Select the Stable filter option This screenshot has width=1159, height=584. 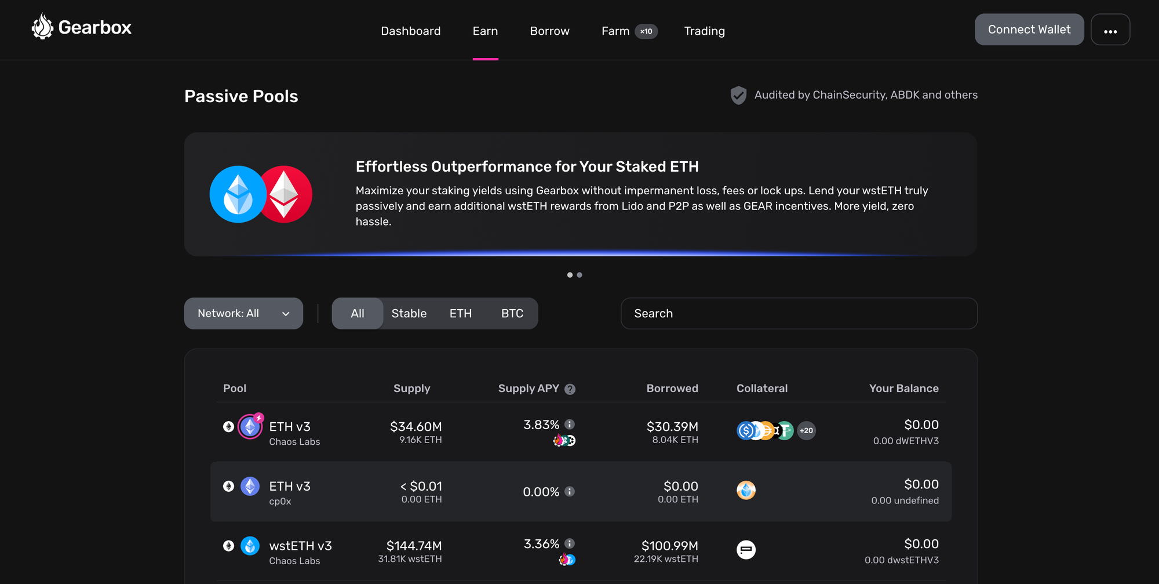pyautogui.click(x=409, y=314)
